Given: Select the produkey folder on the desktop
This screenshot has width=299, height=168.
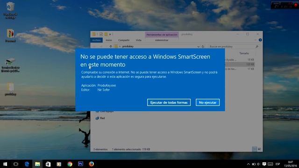Looking at the screenshot, I should coord(10,89).
